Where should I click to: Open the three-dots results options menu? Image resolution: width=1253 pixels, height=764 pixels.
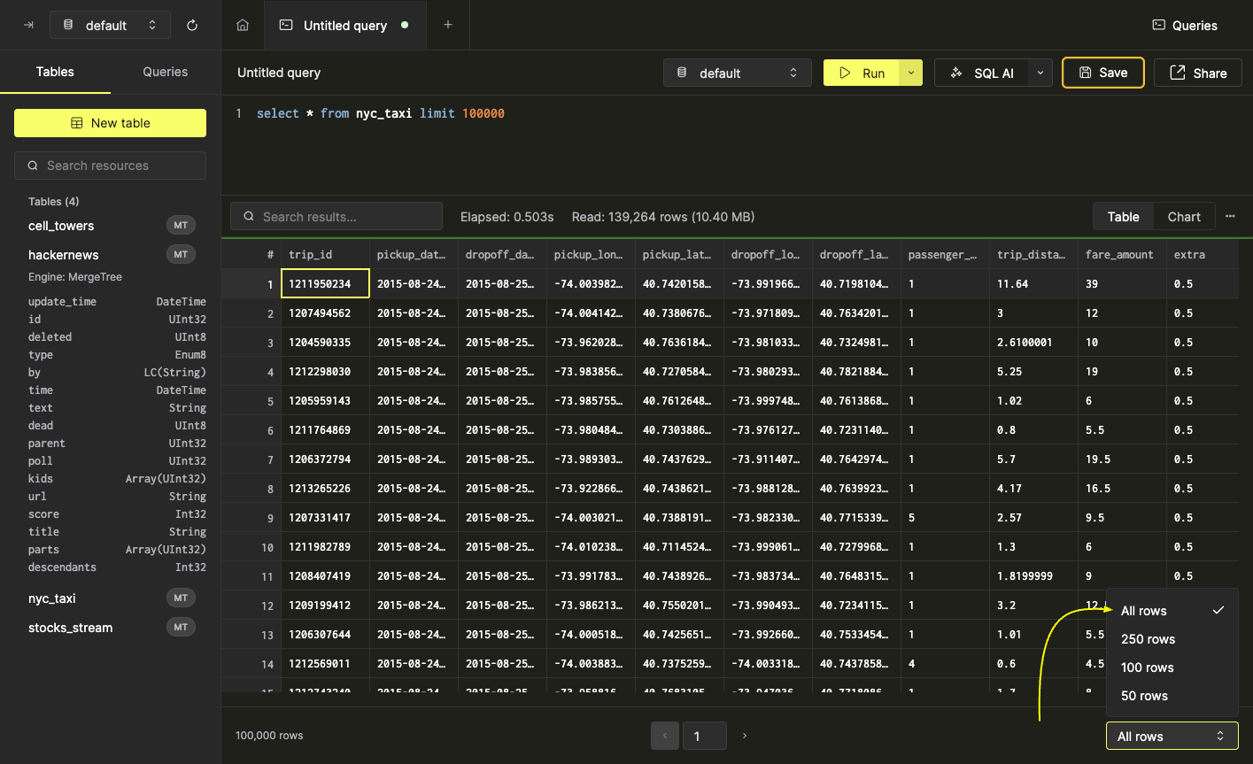click(1230, 216)
